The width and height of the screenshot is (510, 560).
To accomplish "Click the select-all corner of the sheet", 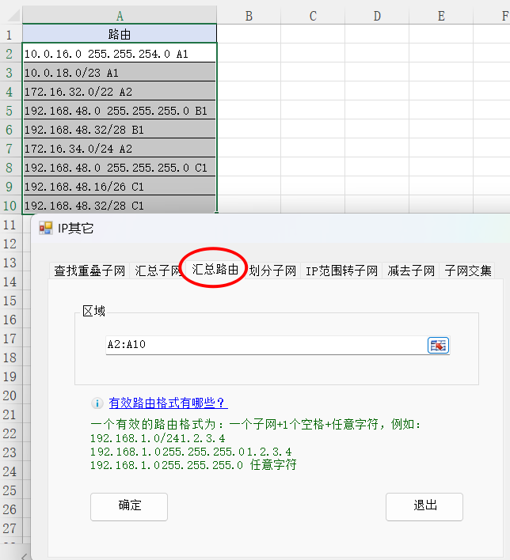I will (x=11, y=16).
